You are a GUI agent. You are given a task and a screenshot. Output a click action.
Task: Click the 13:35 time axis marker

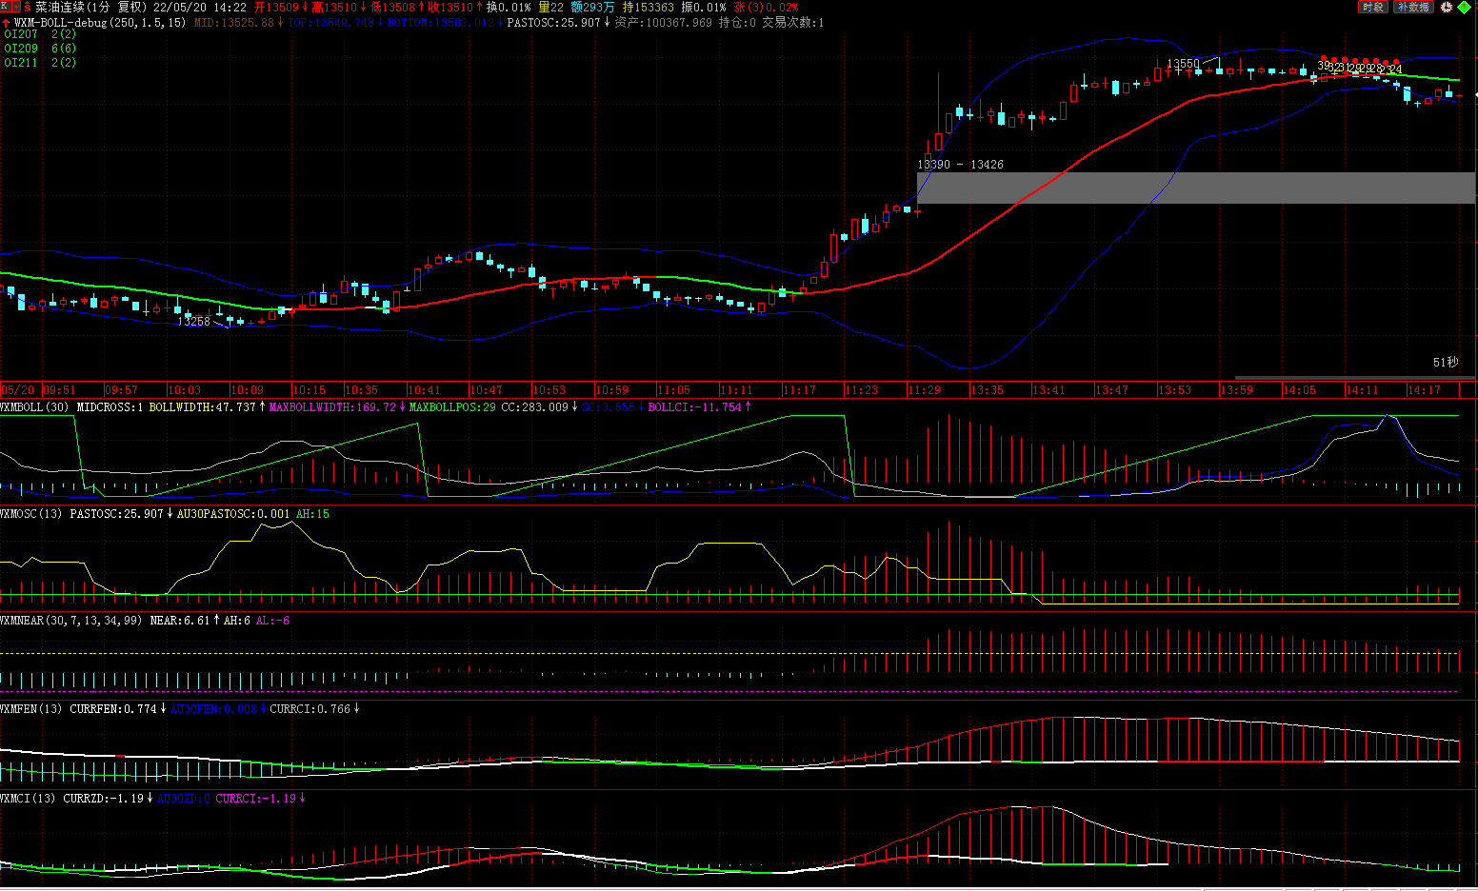click(x=988, y=390)
